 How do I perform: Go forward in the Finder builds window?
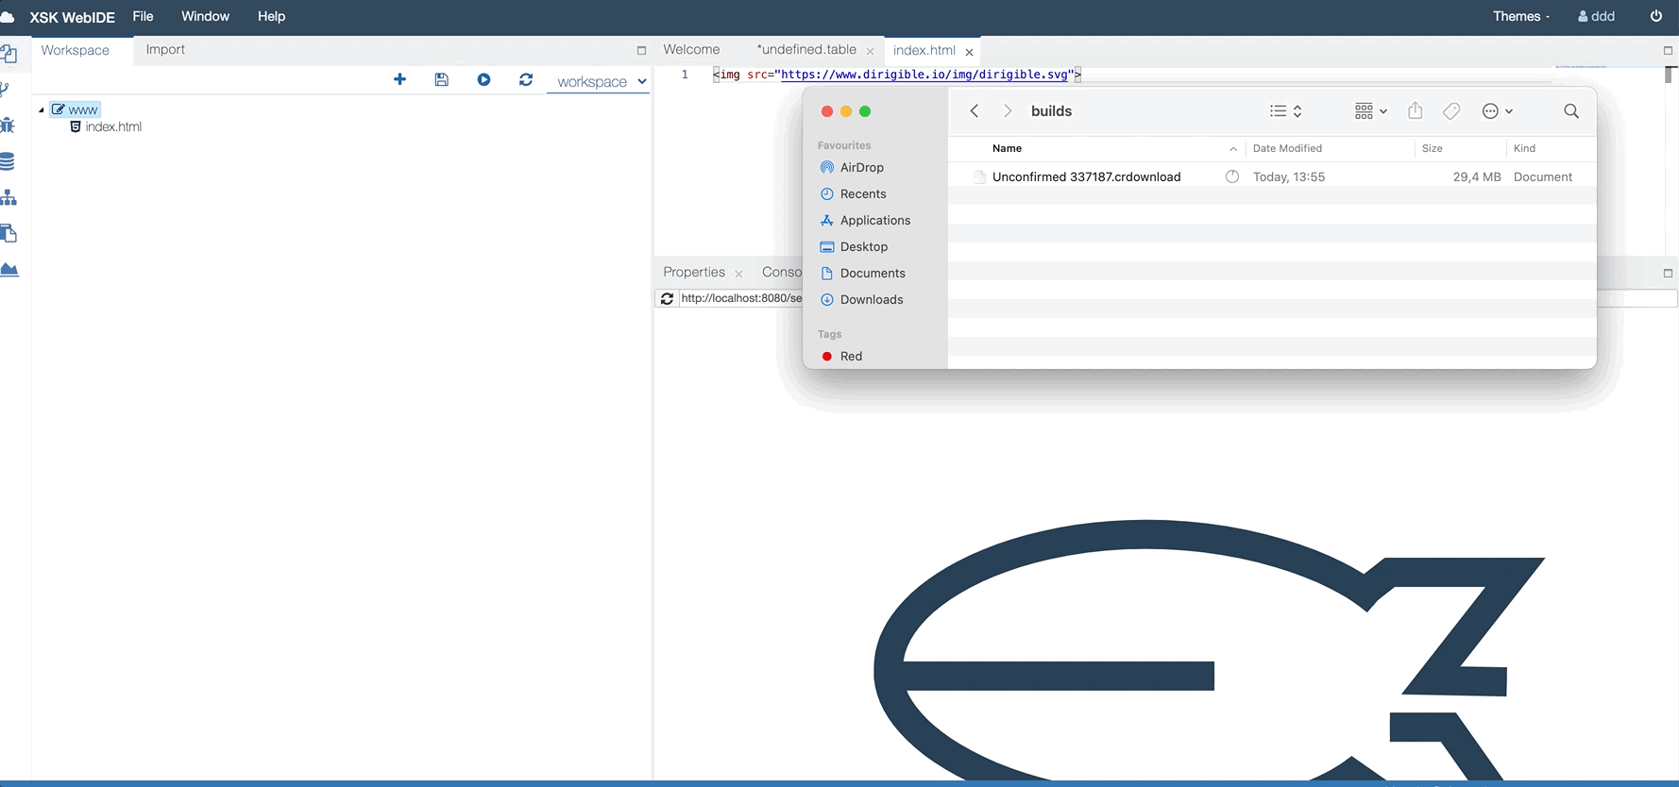coord(1008,111)
